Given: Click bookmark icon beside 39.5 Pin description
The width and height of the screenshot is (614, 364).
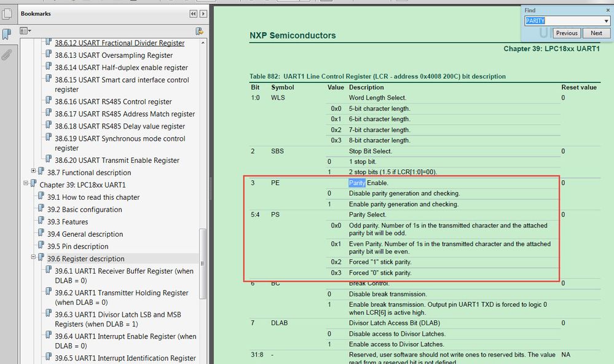Looking at the screenshot, I should coord(41,245).
